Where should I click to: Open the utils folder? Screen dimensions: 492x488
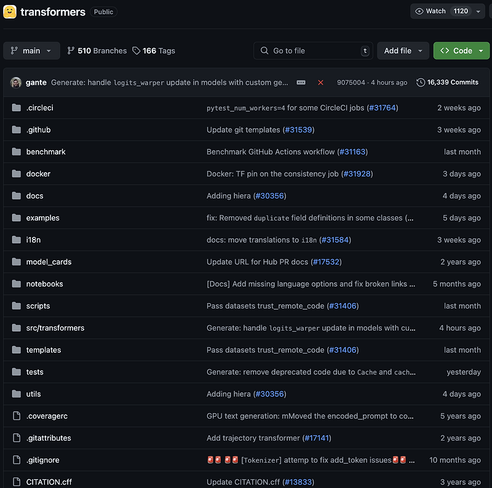[x=33, y=394]
